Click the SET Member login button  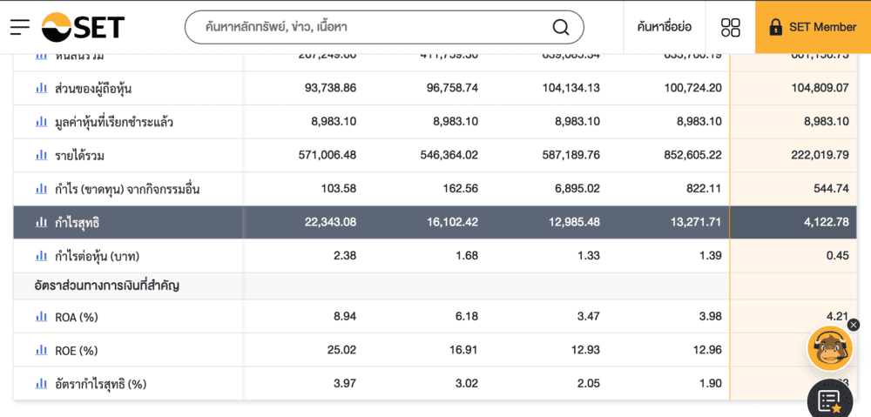[x=813, y=27]
